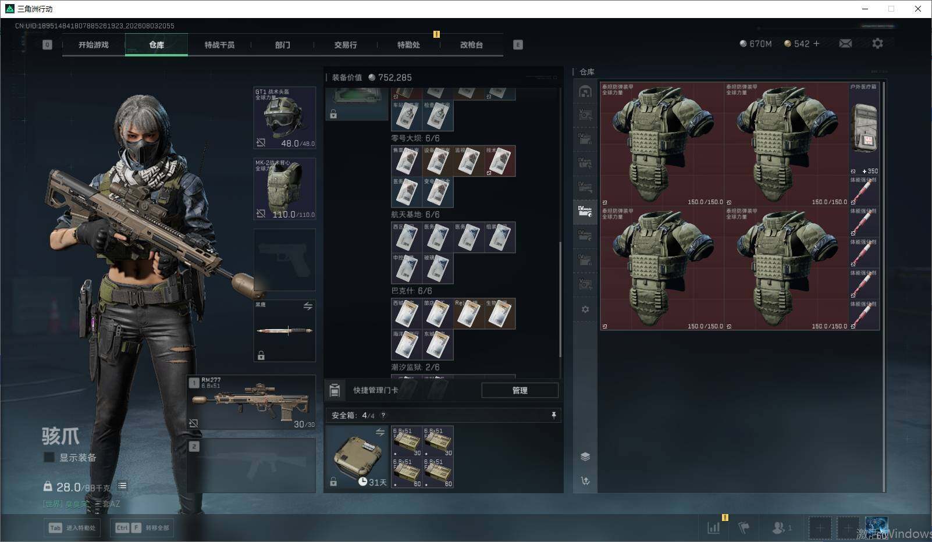Click the Ctrl F 转移全部 button
This screenshot has height=542, width=932.
tap(143, 528)
